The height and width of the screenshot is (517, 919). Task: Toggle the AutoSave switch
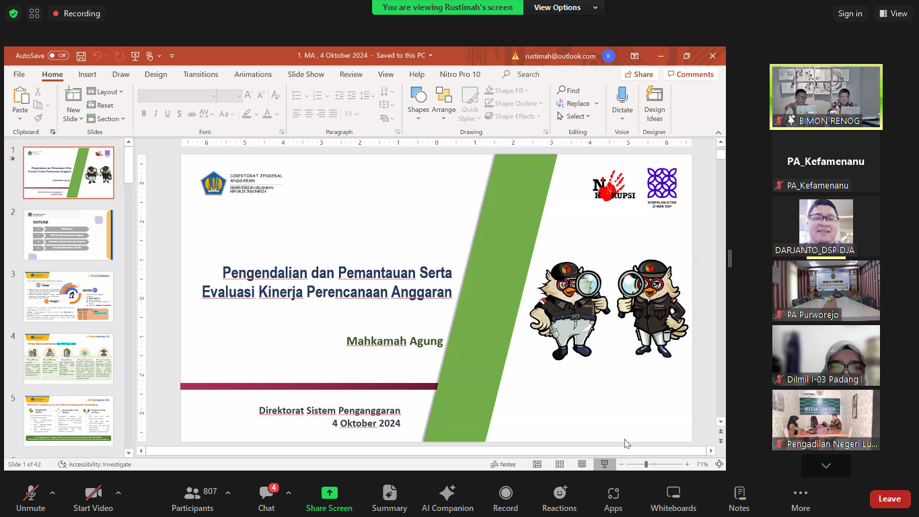[x=59, y=56]
